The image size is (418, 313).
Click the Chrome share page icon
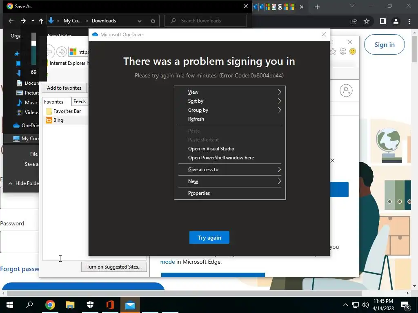[x=354, y=21]
